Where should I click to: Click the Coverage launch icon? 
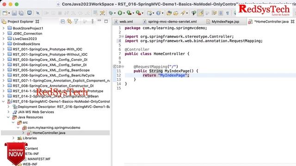(129, 13)
